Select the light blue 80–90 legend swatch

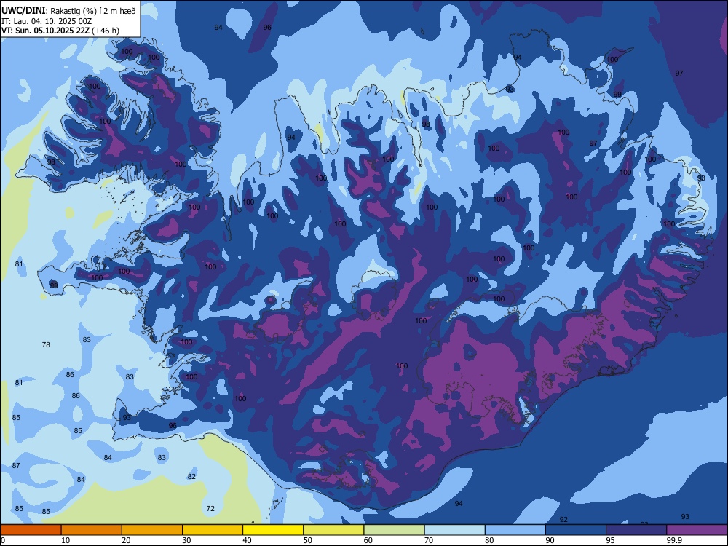515,530
